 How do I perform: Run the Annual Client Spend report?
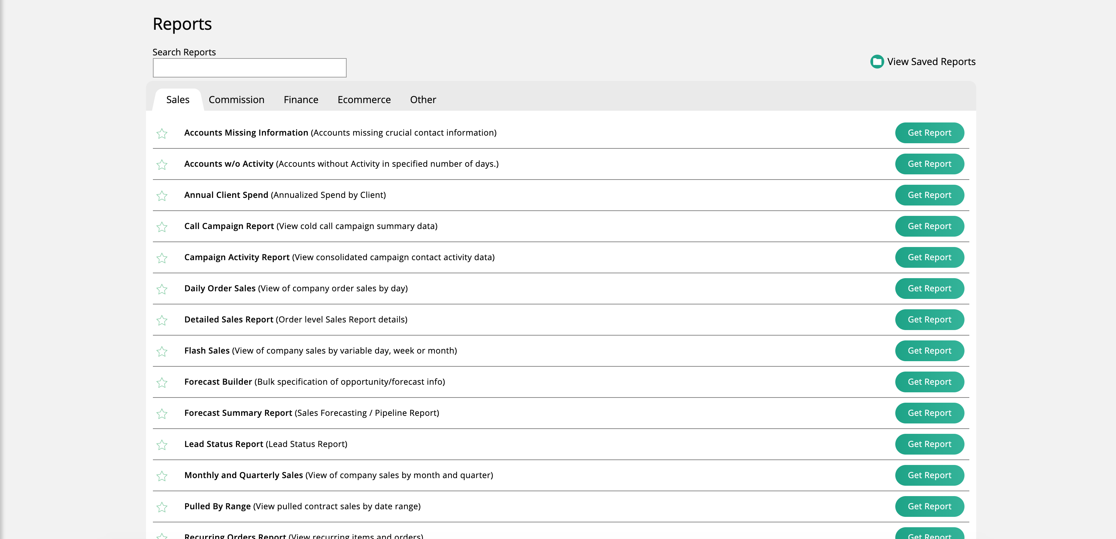tap(929, 195)
